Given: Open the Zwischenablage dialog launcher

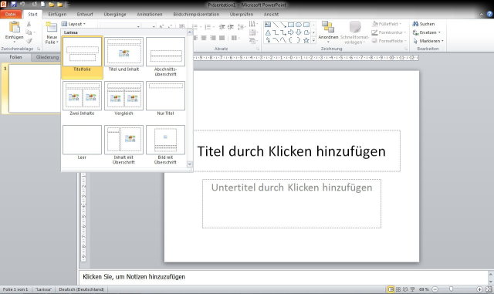Looking at the screenshot, I should tap(39, 49).
